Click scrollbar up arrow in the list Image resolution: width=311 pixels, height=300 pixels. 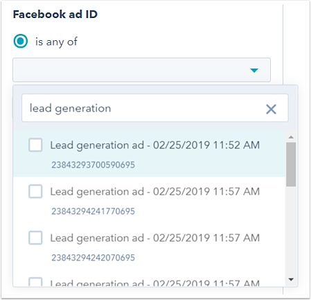(x=291, y=137)
